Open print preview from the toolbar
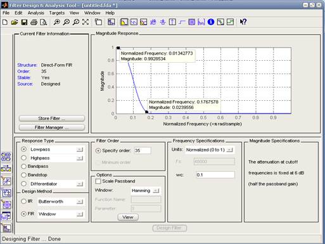 pyautogui.click(x=44, y=22)
